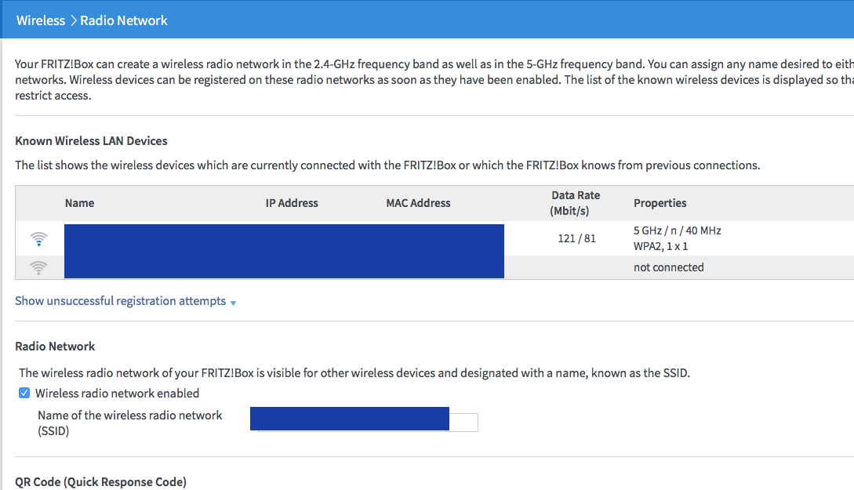Click the MAC Address column header
854x490 pixels.
(418, 203)
